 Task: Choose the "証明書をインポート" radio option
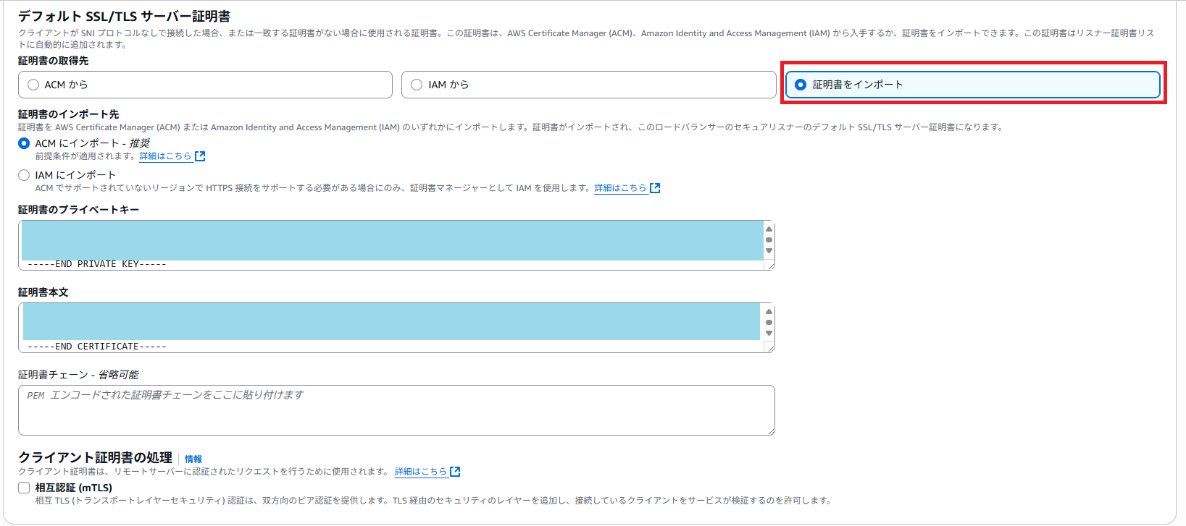click(972, 85)
